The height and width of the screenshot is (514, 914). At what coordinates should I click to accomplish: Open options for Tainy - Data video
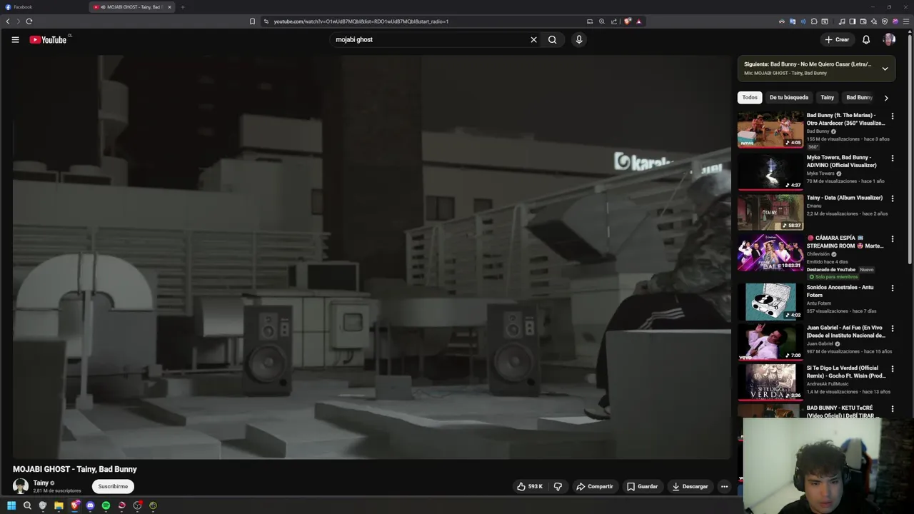pyautogui.click(x=892, y=198)
